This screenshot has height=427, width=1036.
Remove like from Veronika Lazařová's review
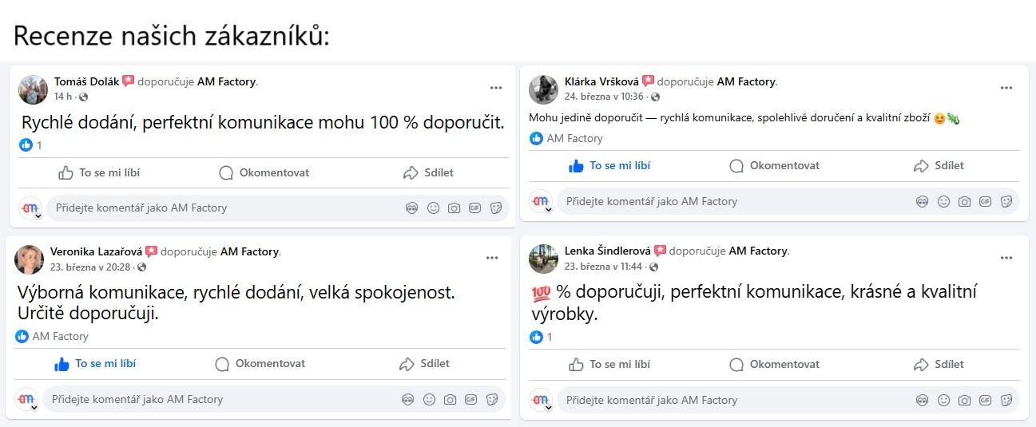(96, 364)
